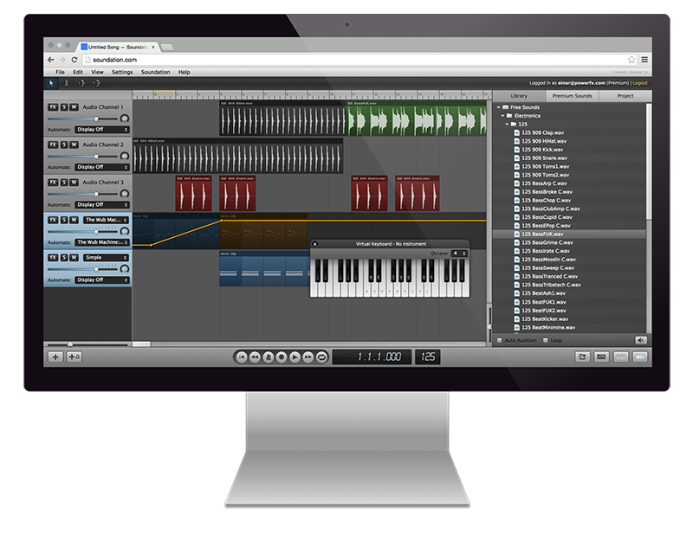Mute Audio Channel 3
Viewport: 693px width, 533px height.
tap(74, 182)
